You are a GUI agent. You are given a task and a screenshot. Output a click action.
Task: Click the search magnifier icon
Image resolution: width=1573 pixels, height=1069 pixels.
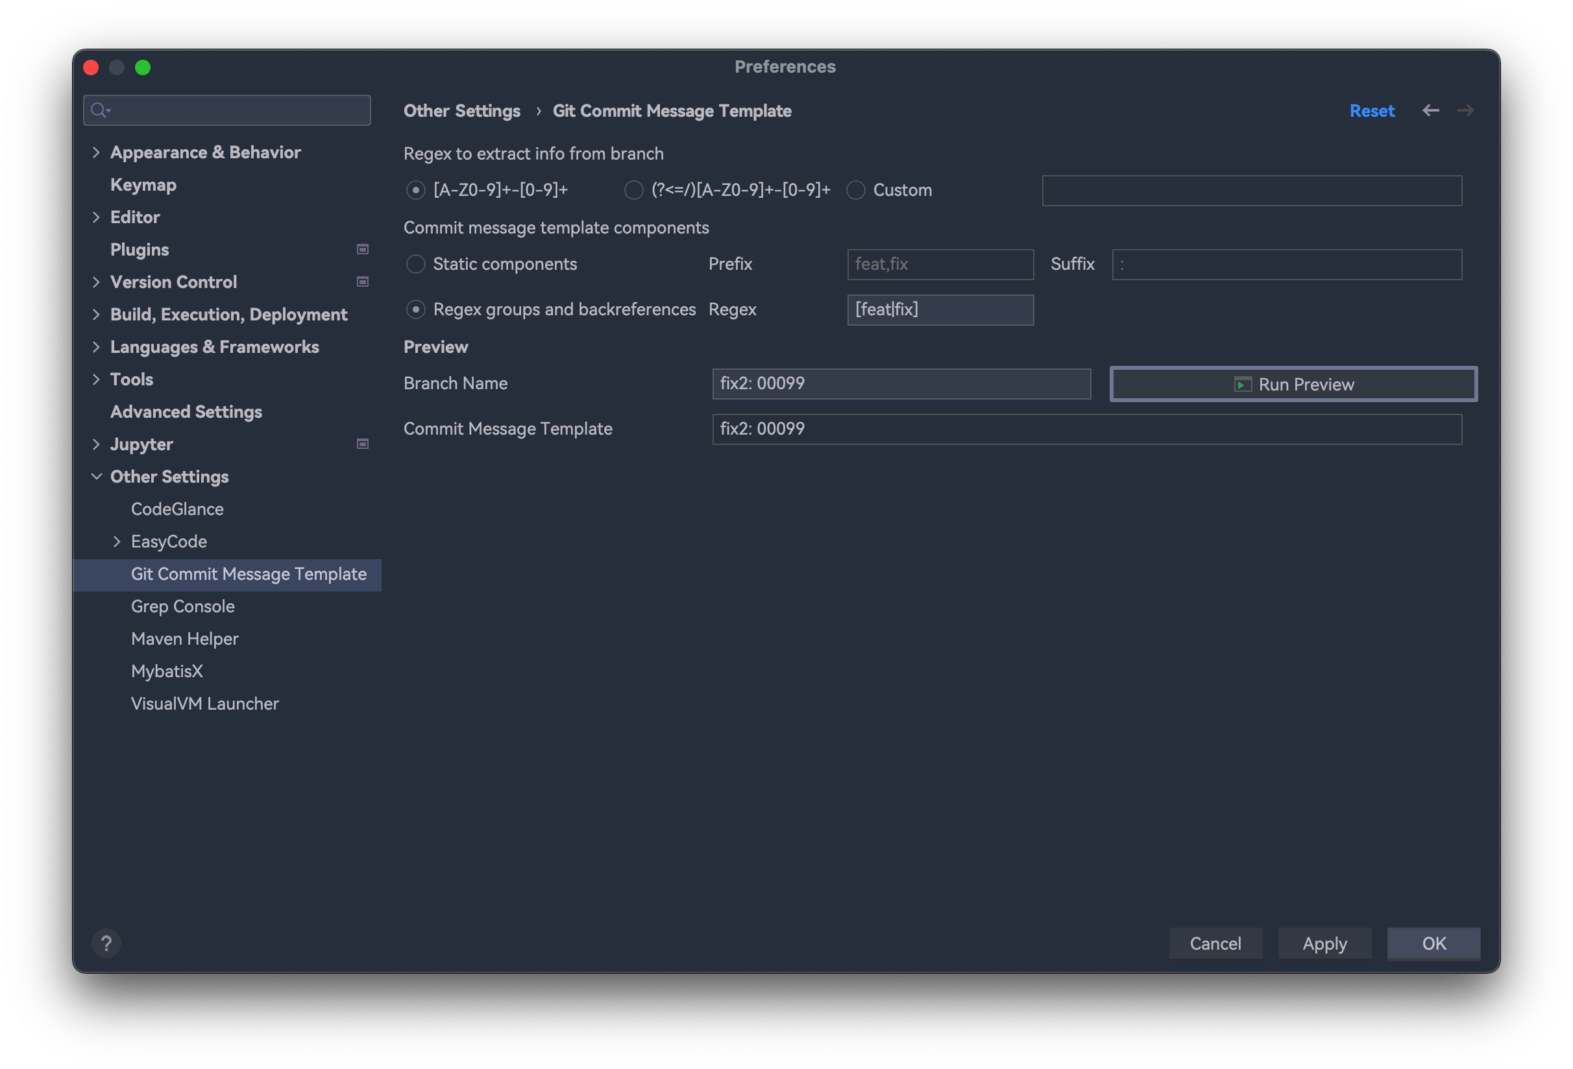point(99,110)
